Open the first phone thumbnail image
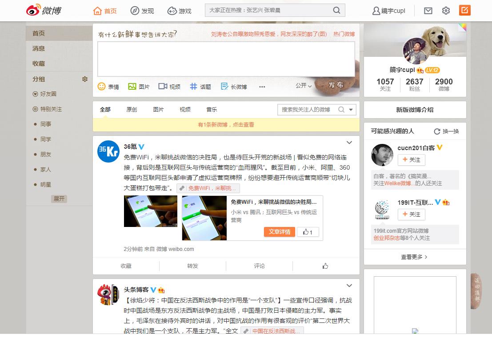Image resolution: width=492 pixels, height=338 pixels. (151, 211)
